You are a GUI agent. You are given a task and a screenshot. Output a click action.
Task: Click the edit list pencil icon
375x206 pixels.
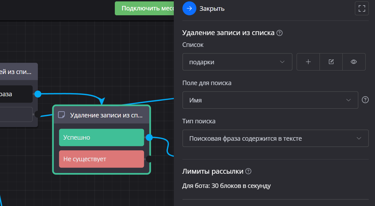tap(331, 62)
